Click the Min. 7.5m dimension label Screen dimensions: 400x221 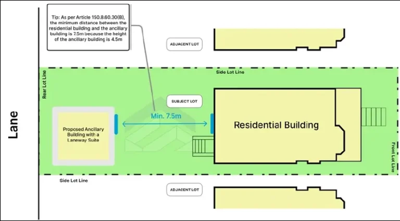[166, 116]
